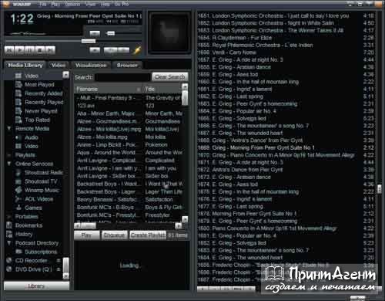Viewport: 385px width, 301px height.
Task: Click inside the Search input field
Action: [122, 77]
